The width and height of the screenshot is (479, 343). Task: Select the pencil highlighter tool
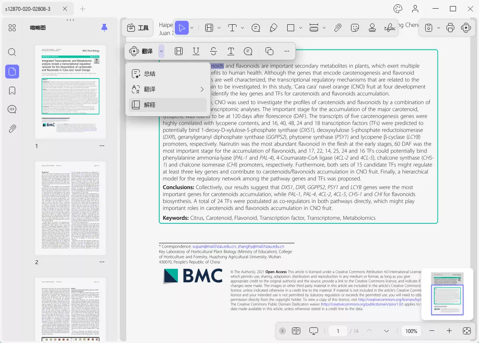[x=273, y=28]
